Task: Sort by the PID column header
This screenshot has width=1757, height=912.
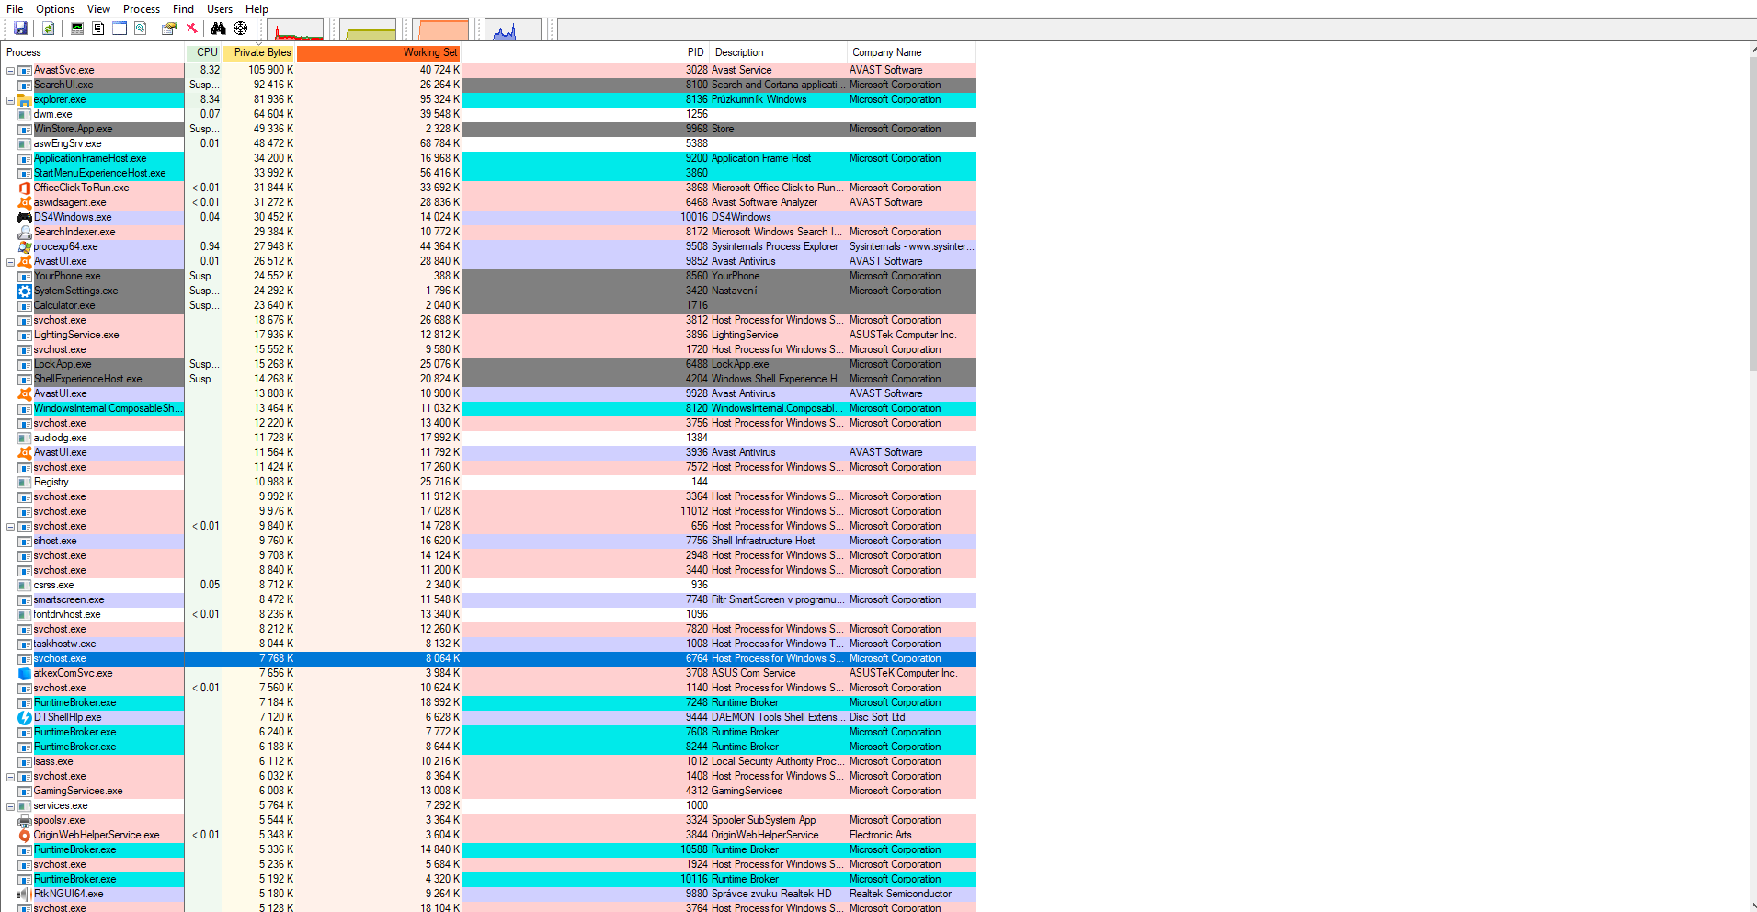Action: click(x=583, y=52)
